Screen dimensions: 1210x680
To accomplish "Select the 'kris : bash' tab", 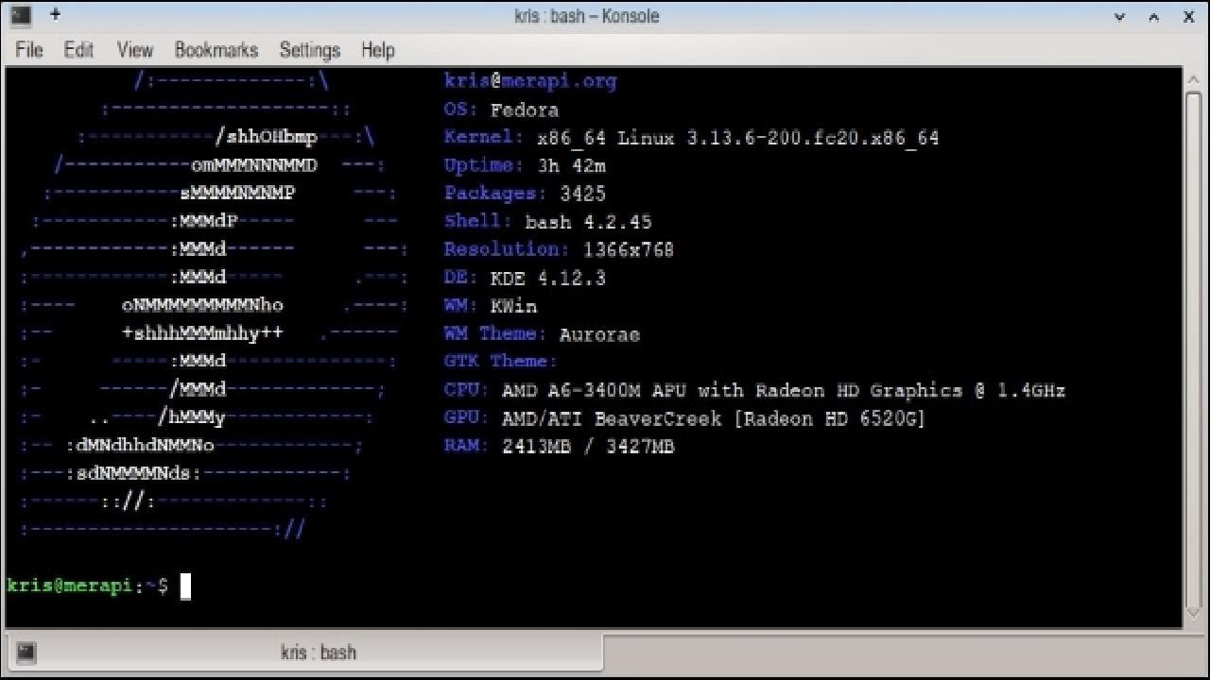I will tap(304, 652).
